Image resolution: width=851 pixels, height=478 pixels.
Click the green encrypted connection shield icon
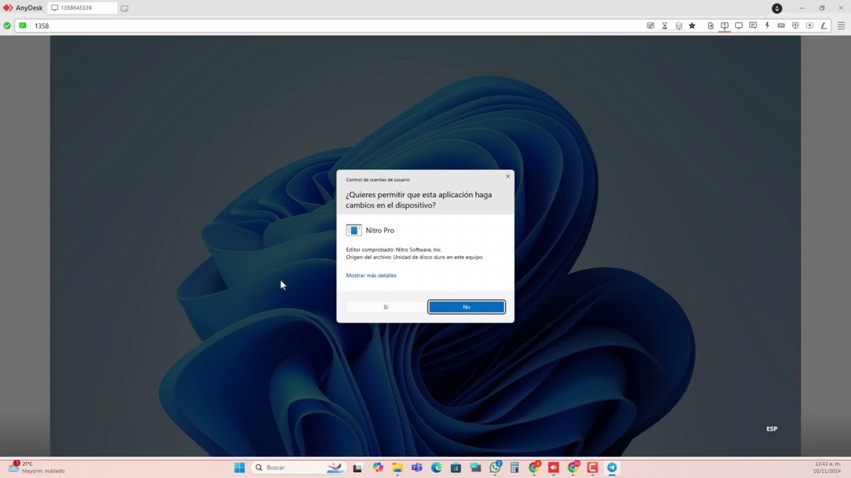tap(23, 26)
